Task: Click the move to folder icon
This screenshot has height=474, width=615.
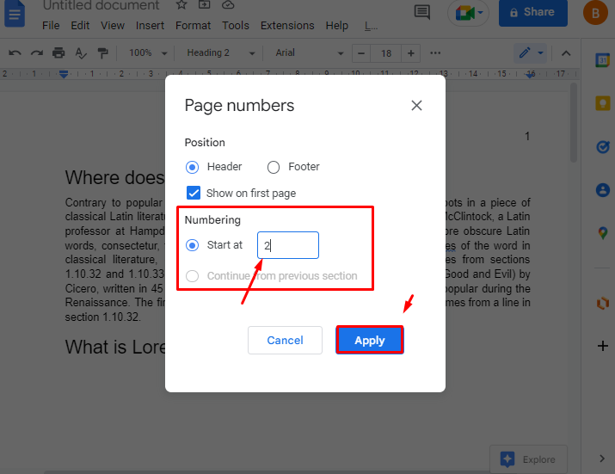Action: (205, 4)
